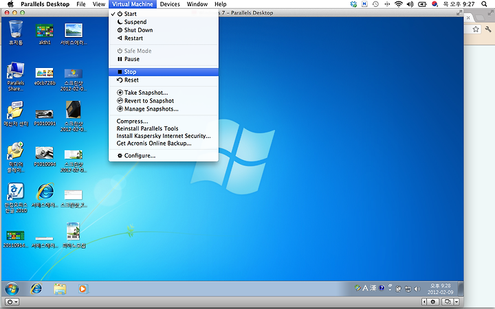Image resolution: width=495 pixels, height=309 pixels.
Task: Launch Internet Explorer from the taskbar
Action: (x=36, y=288)
